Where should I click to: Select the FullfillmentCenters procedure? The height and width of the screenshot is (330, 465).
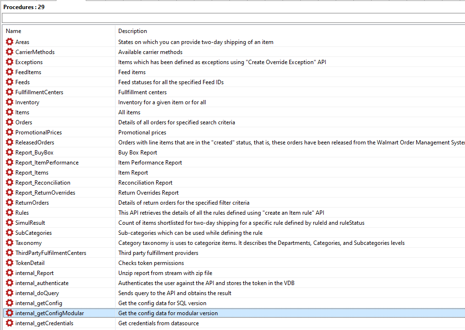[x=39, y=92]
